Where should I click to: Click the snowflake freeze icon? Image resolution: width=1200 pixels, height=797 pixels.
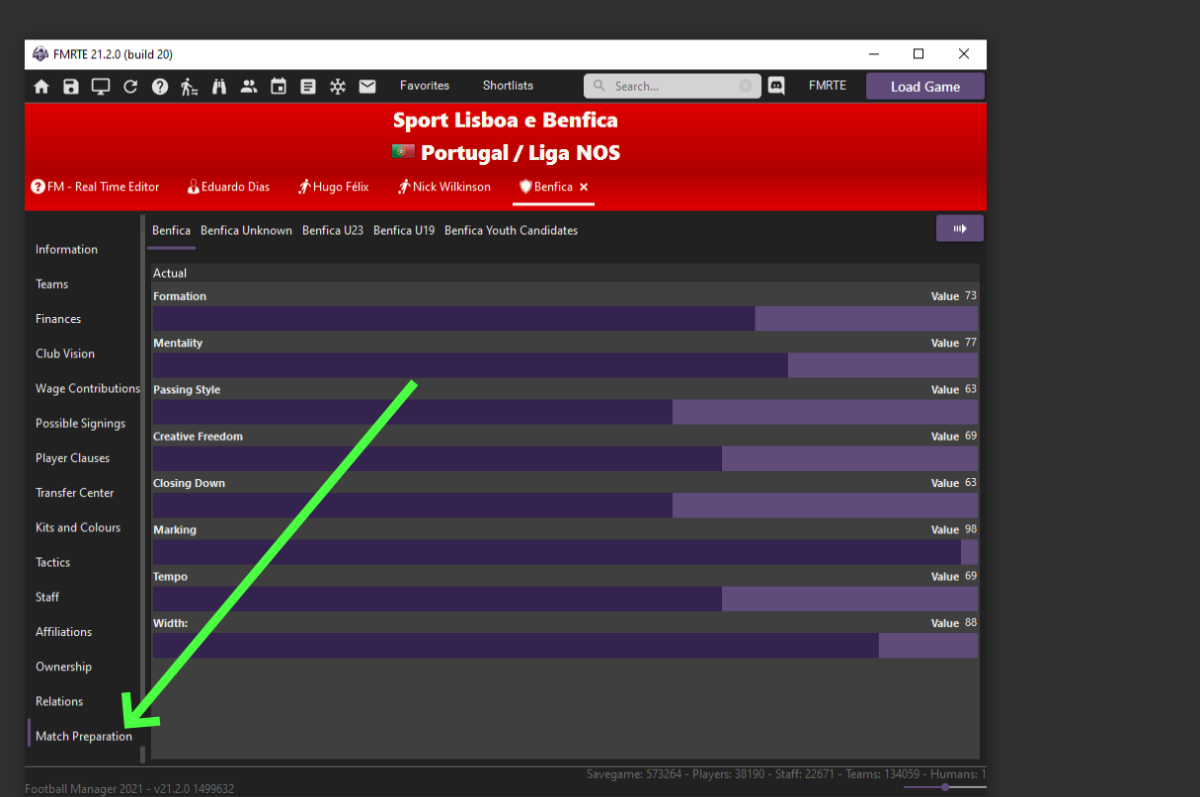[x=338, y=87]
